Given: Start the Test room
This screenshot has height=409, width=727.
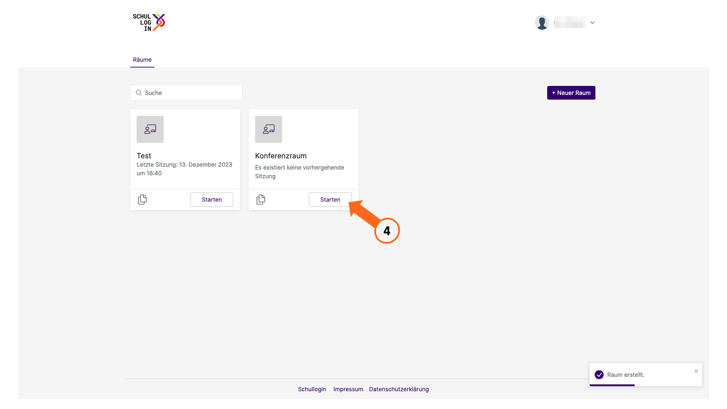Looking at the screenshot, I should point(212,200).
